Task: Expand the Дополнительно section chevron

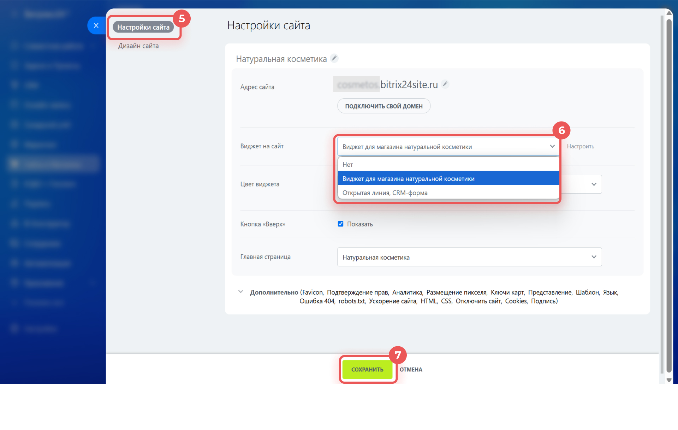Action: tap(240, 292)
